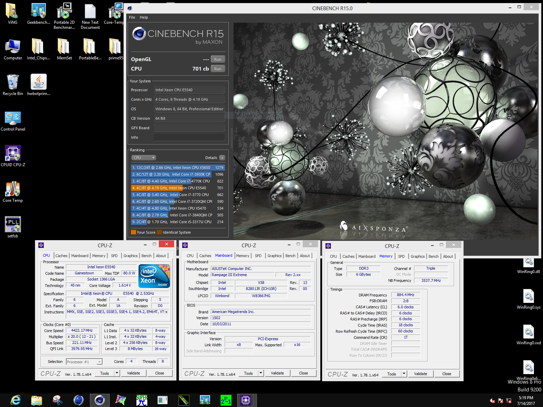Select the Cinebench taskbar icon

coord(99,400)
